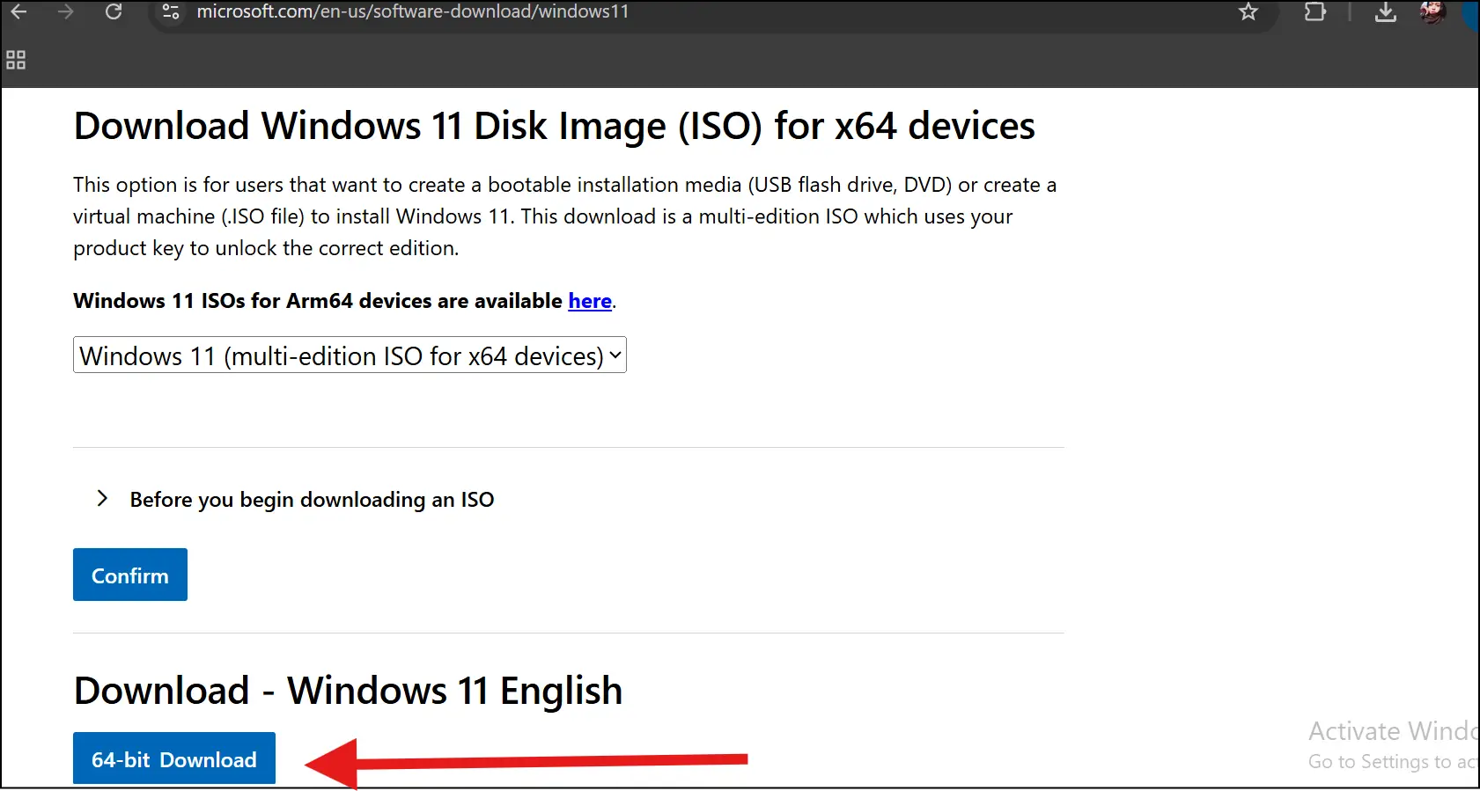The width and height of the screenshot is (1480, 791).
Task: Click 'Download Windows 11 Disk Image (ISO)' heading
Action: [554, 126]
